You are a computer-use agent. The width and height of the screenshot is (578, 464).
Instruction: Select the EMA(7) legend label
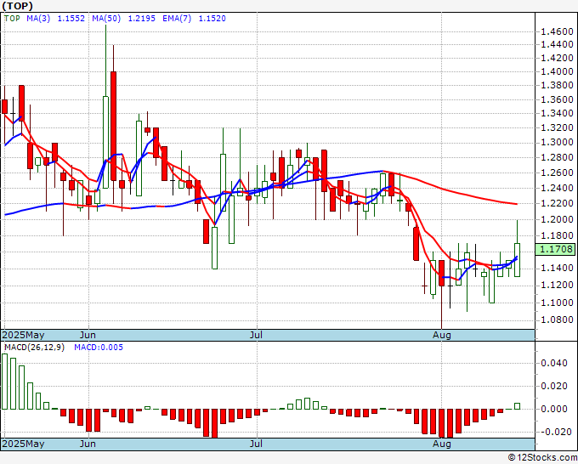tap(177, 18)
